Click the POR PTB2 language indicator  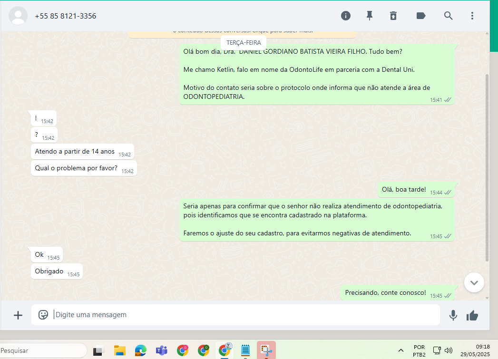419,351
